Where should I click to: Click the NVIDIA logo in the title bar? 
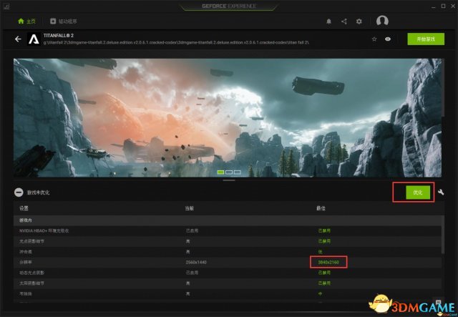click(x=6, y=6)
